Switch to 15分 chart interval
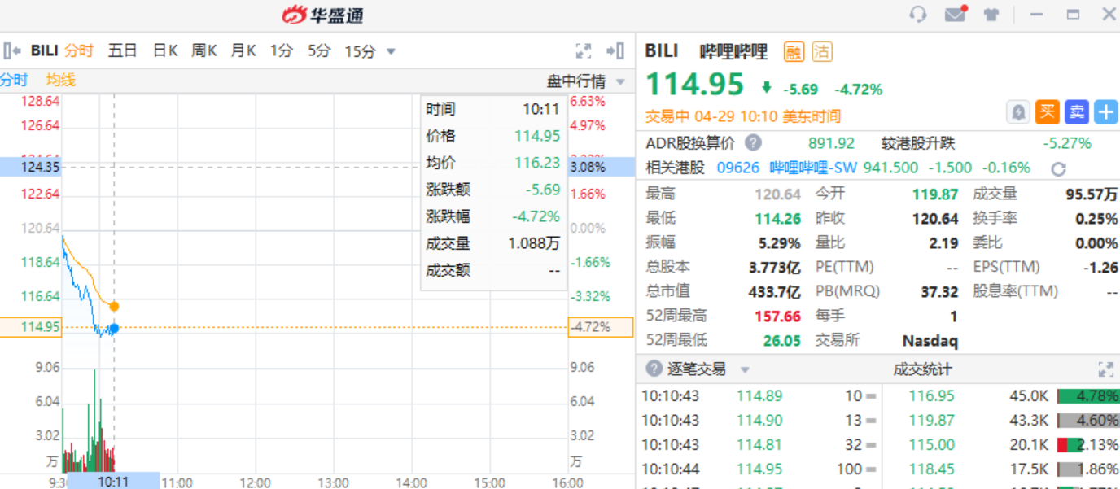Viewport: 1120px width, 489px height. pos(360,51)
